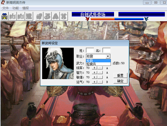Click the red-blue force balance bar
This screenshot has height=126, width=167.
tap(117, 19)
